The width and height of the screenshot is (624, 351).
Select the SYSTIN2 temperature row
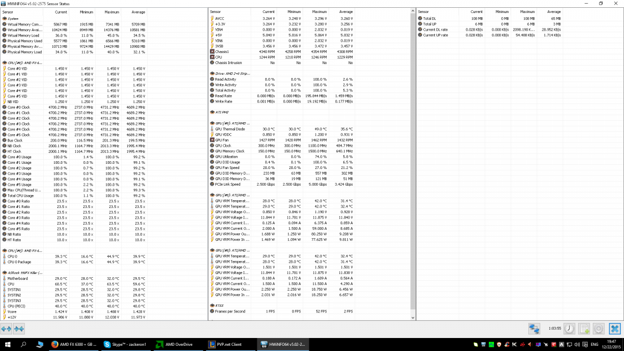click(x=73, y=295)
